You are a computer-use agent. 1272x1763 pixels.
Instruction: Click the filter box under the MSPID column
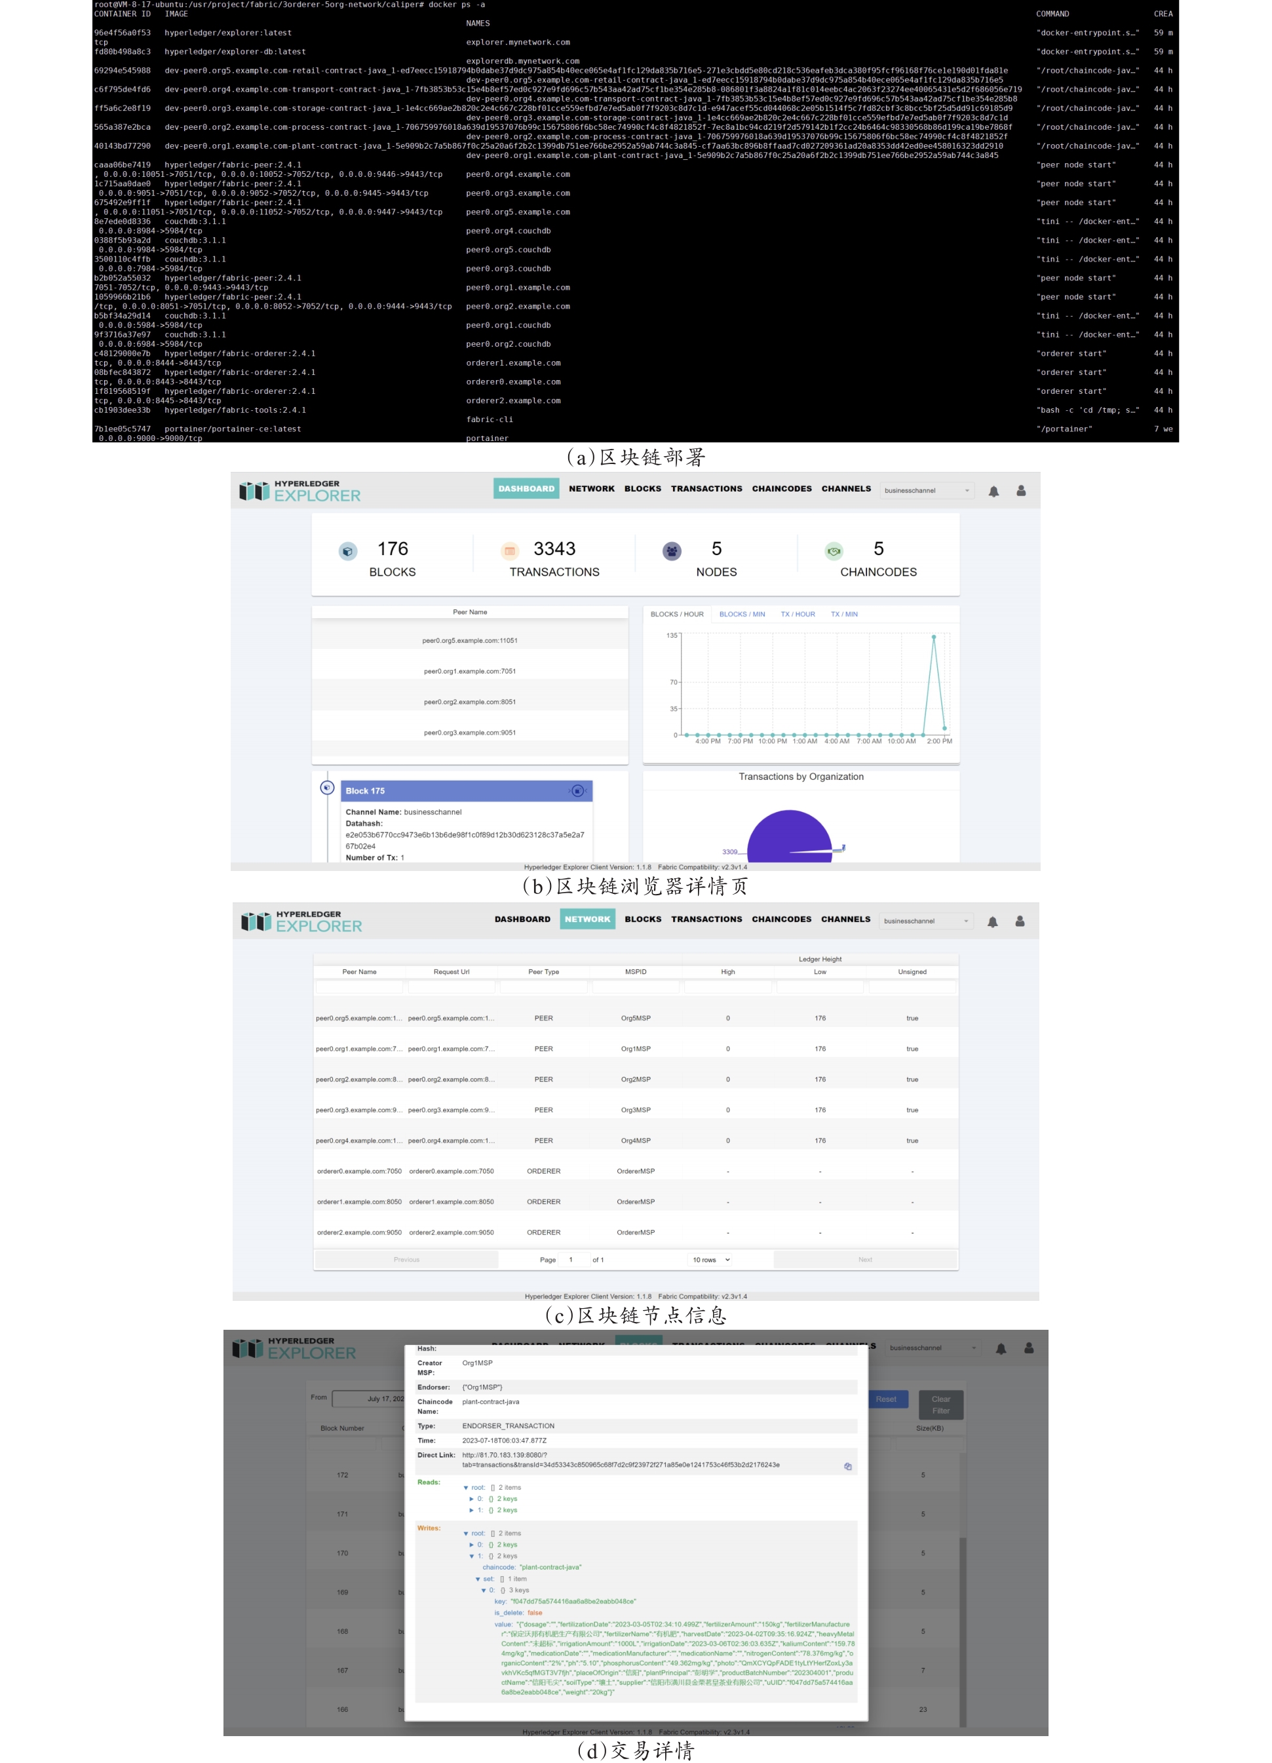pos(636,987)
